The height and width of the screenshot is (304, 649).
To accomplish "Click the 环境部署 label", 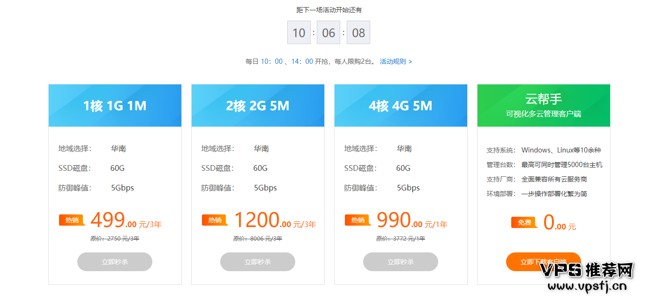I will pos(501,194).
